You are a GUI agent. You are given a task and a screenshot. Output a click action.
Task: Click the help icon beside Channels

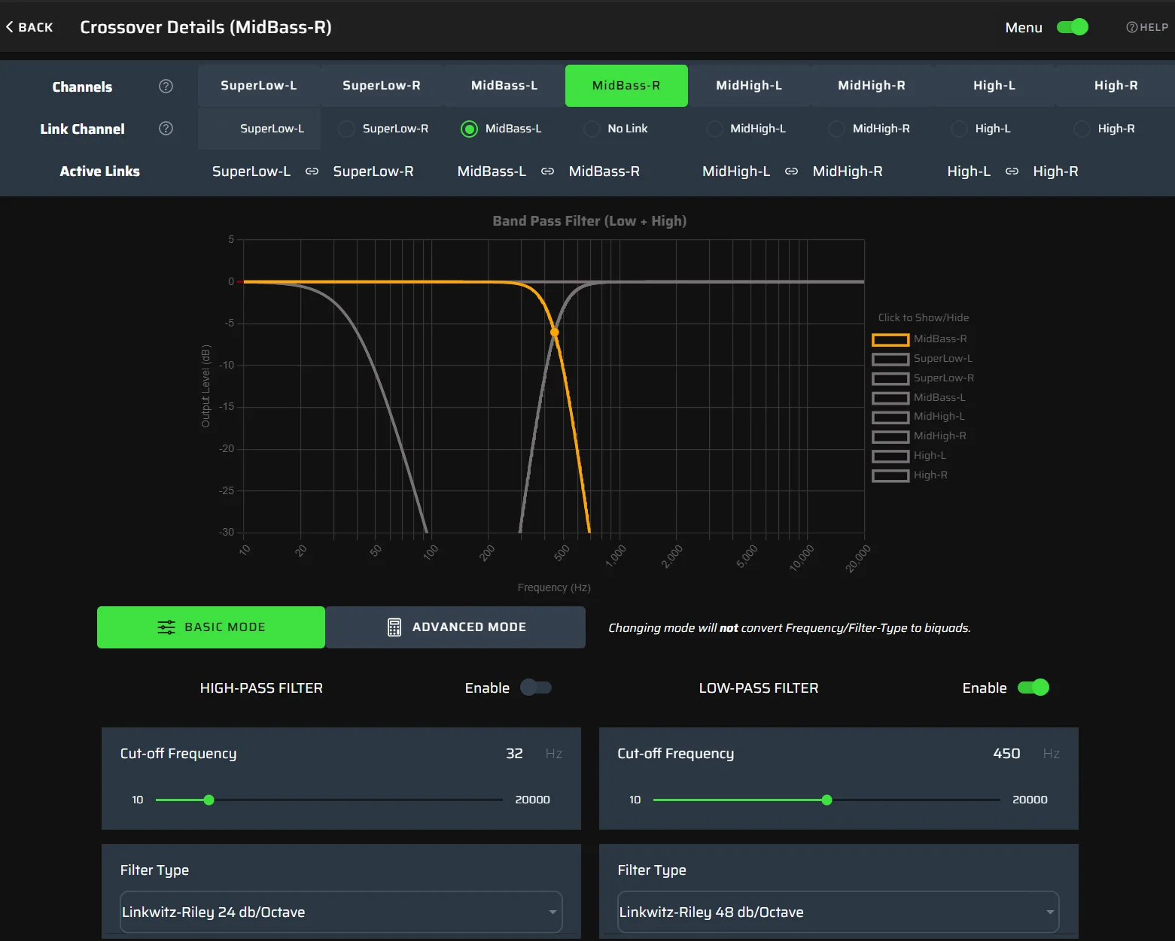tap(166, 87)
